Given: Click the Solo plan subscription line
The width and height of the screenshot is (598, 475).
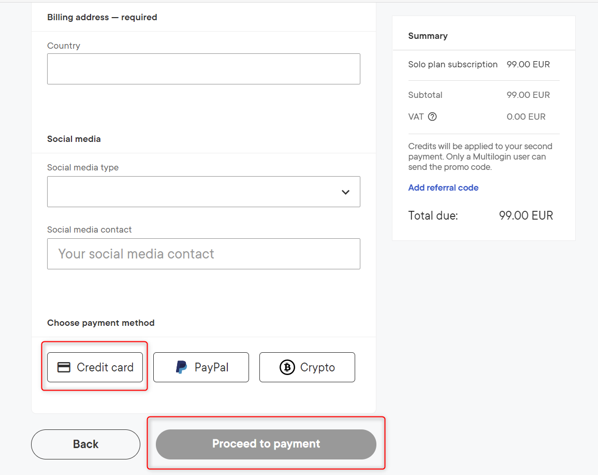Looking at the screenshot, I should coord(453,65).
